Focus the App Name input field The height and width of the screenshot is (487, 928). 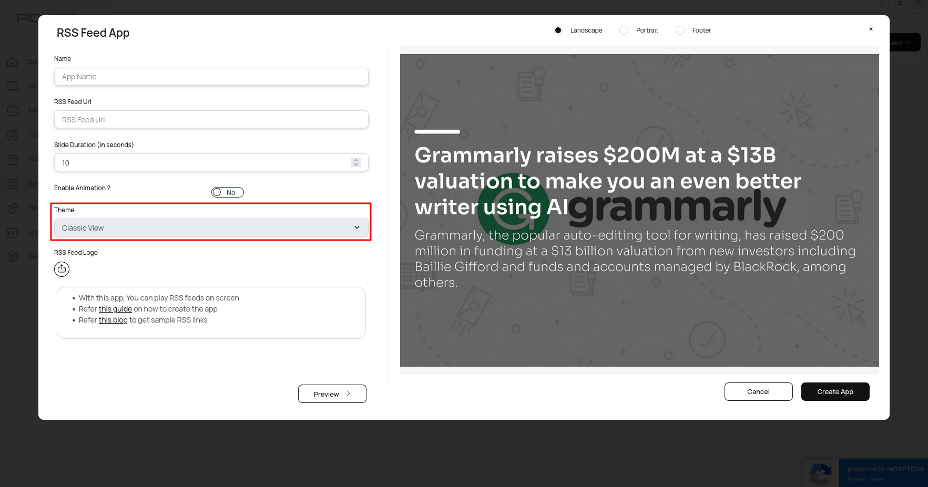(x=211, y=77)
